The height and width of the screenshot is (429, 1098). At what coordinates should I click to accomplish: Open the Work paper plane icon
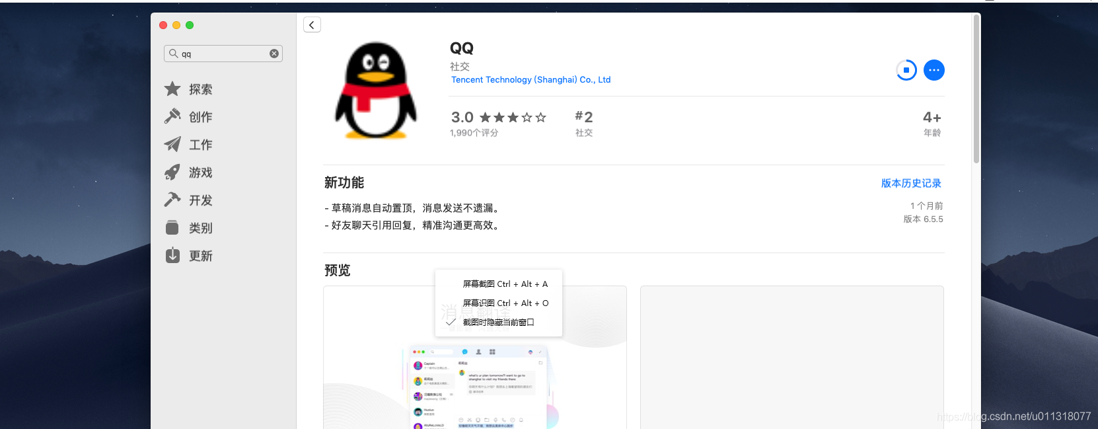click(172, 144)
